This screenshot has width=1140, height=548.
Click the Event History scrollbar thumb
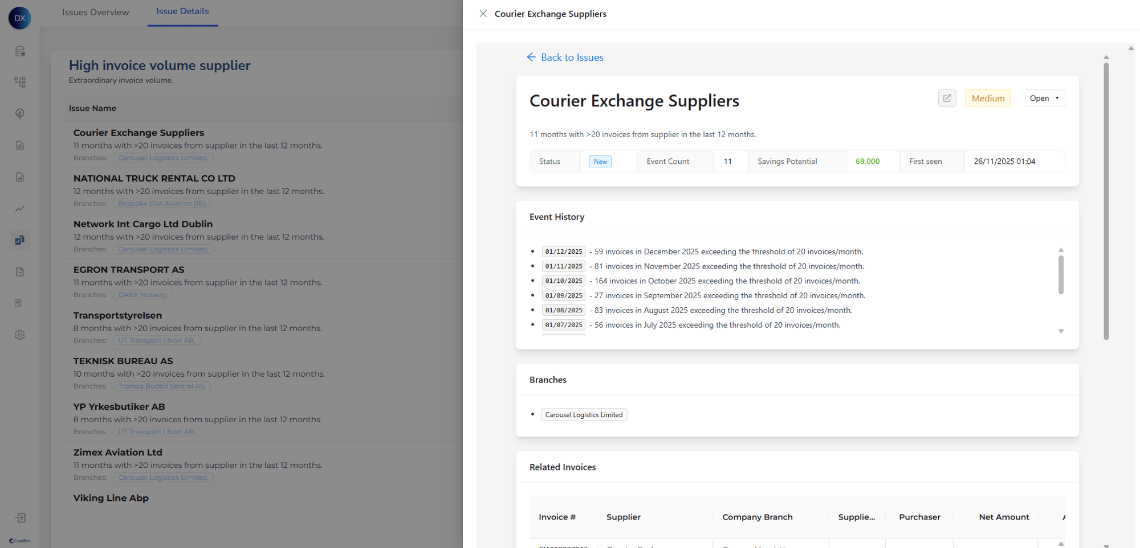tap(1061, 275)
